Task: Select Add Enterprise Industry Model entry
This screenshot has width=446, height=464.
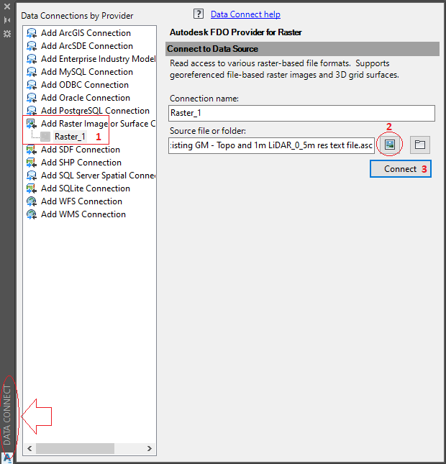Action: coord(99,59)
